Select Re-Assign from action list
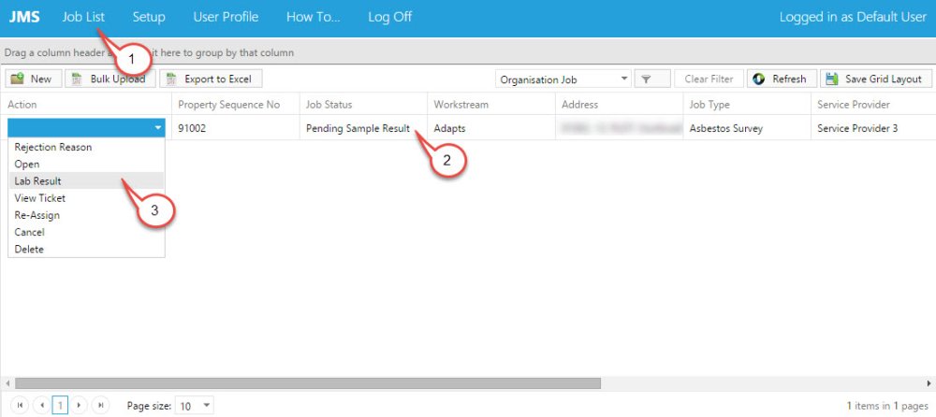This screenshot has height=417, width=936. pos(86,215)
